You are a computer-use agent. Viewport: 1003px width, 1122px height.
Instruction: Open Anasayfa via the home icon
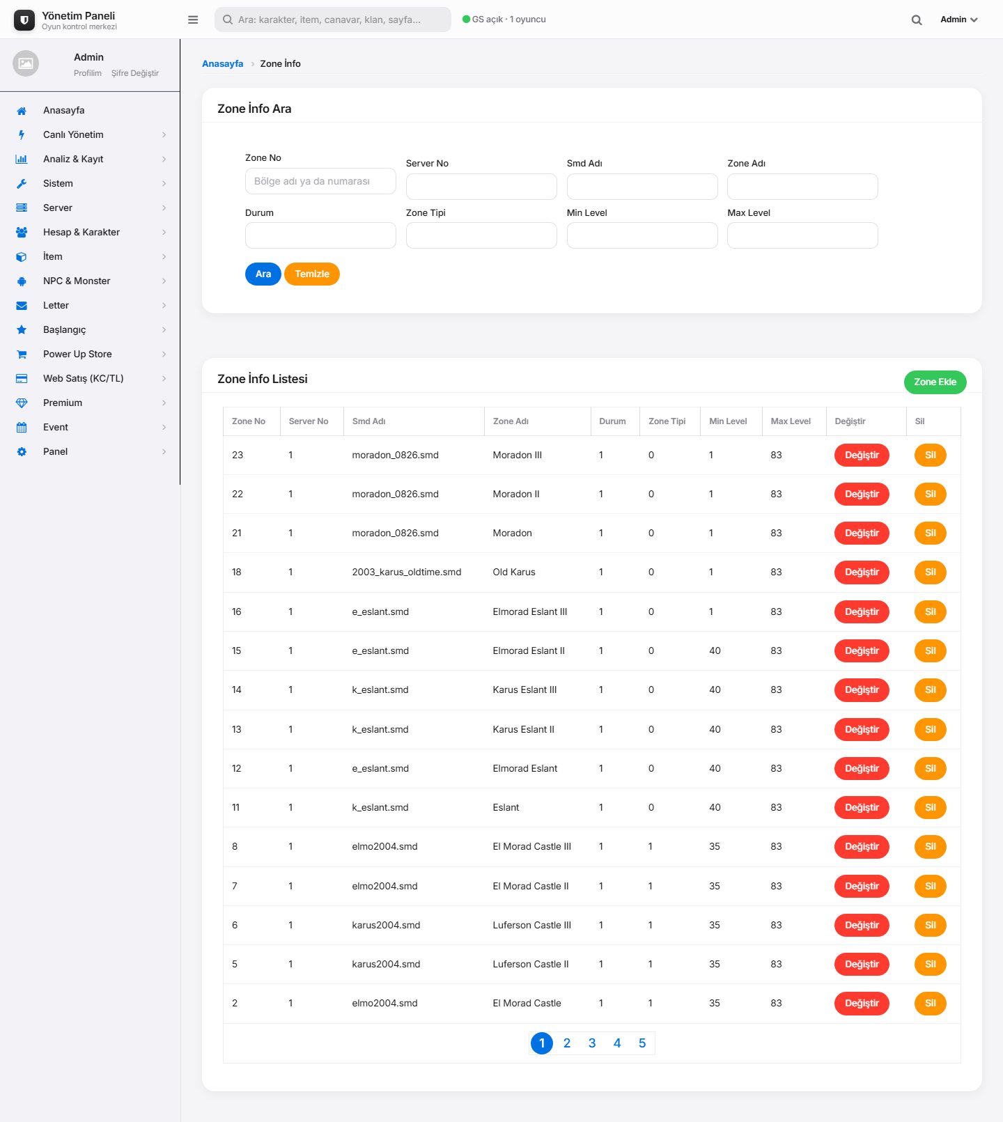(x=22, y=111)
